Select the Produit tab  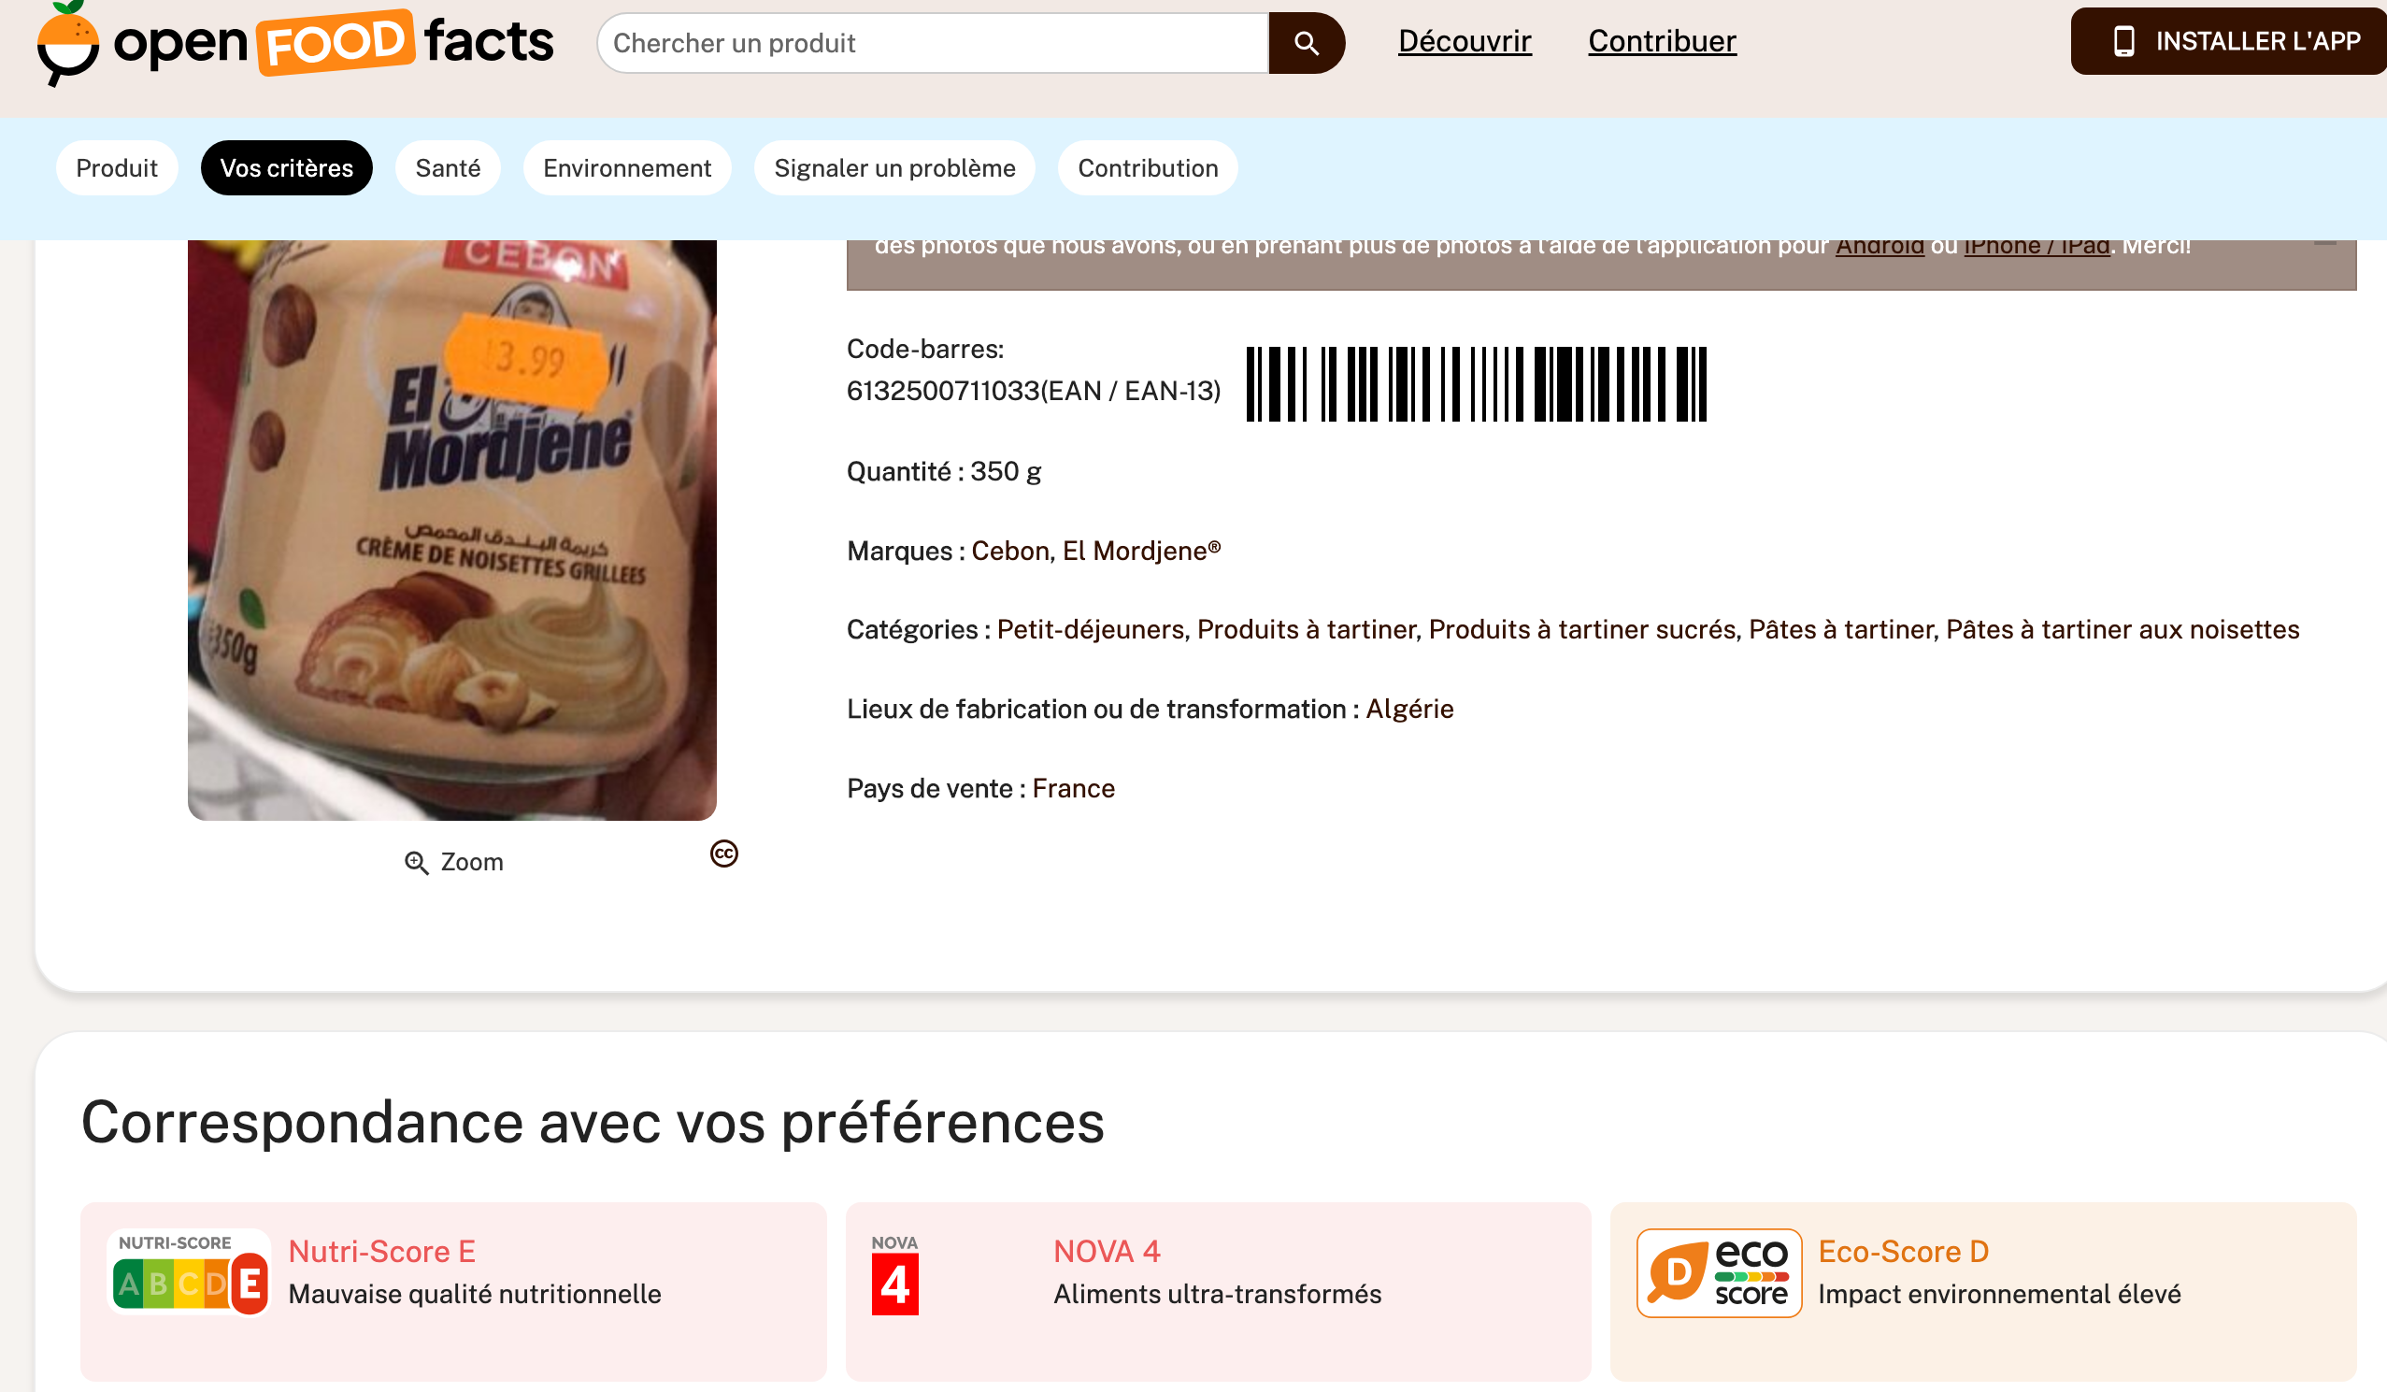(x=117, y=167)
